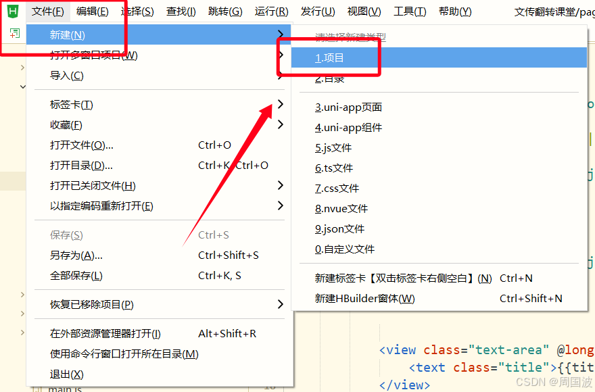This screenshot has height=392, width=595.
Task: Click the chevron on 恢复已移除项目(P) row
Action: click(x=280, y=304)
